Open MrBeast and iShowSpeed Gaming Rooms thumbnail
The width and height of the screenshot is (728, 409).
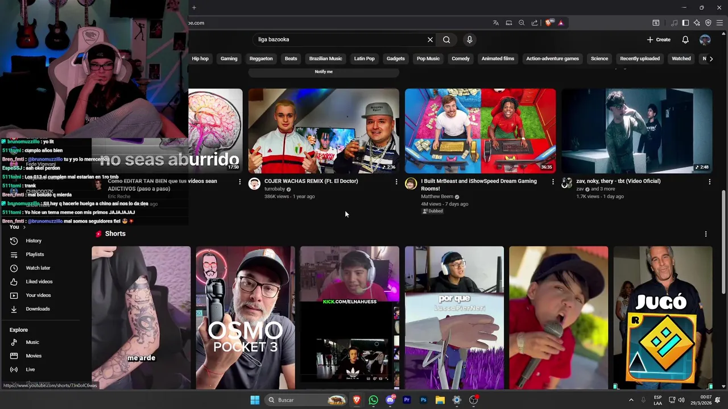(x=480, y=131)
